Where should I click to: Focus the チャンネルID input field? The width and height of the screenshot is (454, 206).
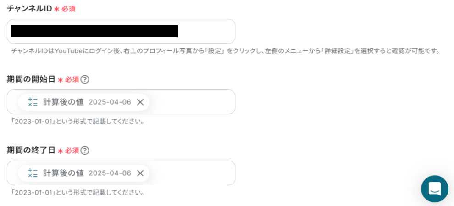point(206,31)
